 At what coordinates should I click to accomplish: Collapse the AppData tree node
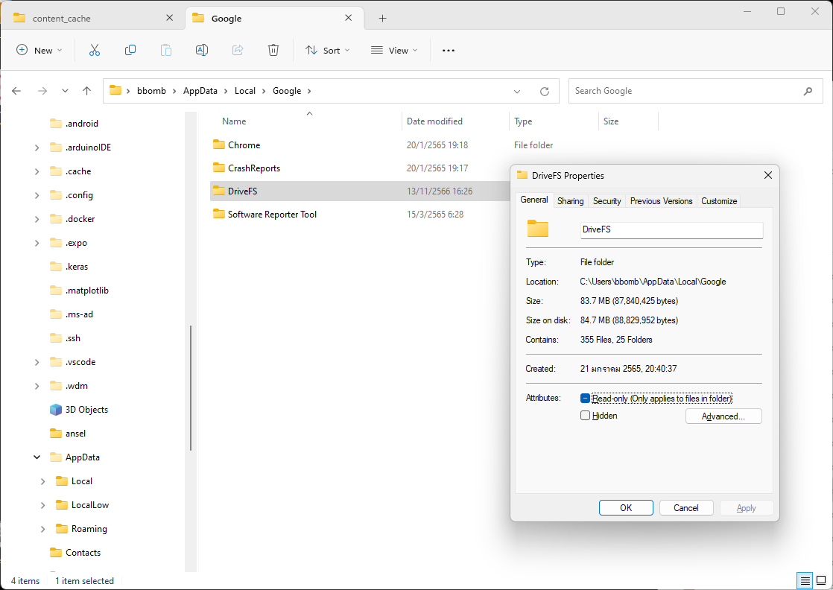click(37, 457)
